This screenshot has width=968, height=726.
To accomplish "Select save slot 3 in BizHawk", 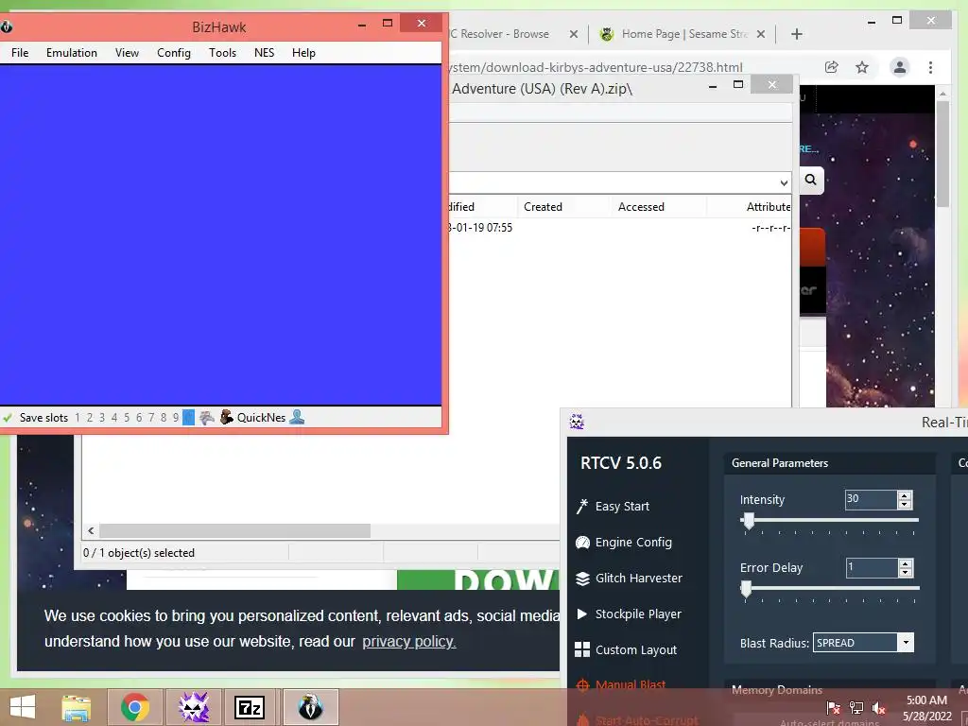I will coord(102,418).
